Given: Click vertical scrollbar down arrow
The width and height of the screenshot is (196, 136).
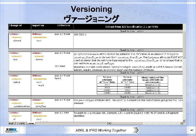Looking at the screenshot, I should coord(184,120).
